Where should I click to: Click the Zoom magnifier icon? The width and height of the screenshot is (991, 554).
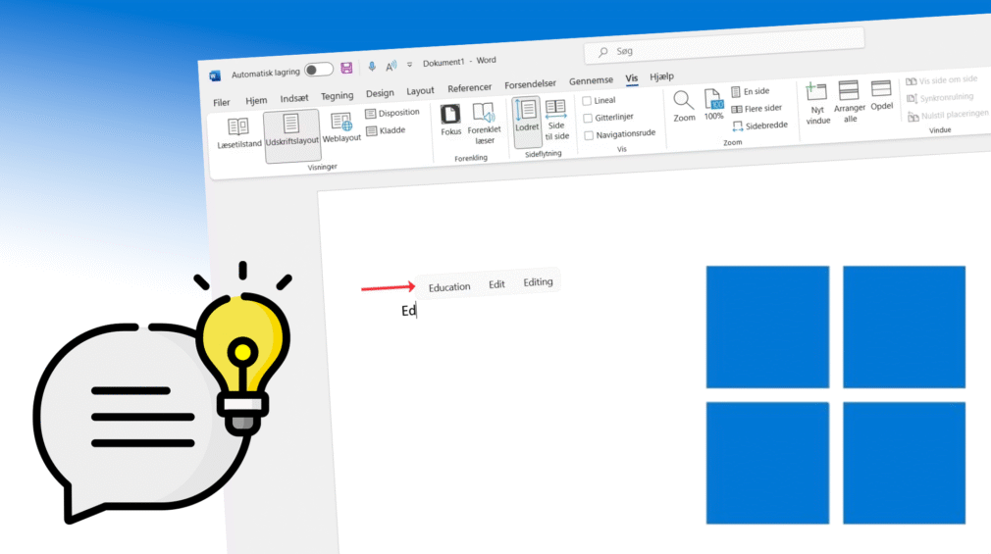pyautogui.click(x=684, y=100)
